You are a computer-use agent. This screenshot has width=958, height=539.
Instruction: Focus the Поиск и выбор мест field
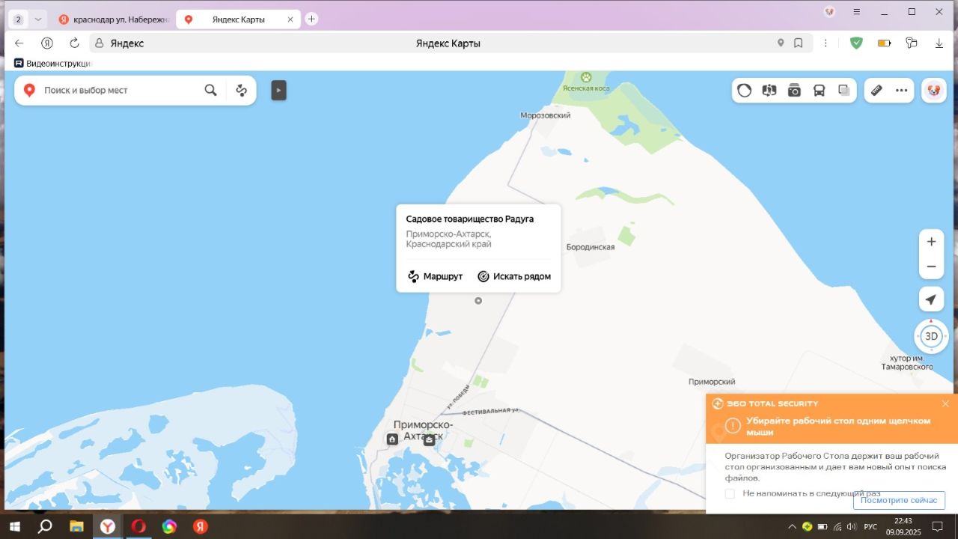120,91
